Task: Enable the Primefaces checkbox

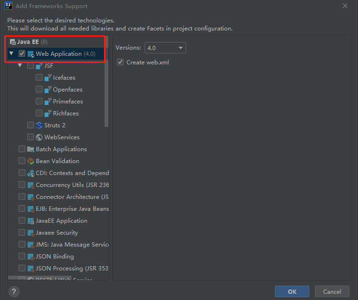Action: tap(39, 101)
